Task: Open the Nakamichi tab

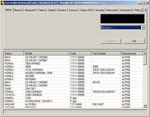Action: point(126,10)
